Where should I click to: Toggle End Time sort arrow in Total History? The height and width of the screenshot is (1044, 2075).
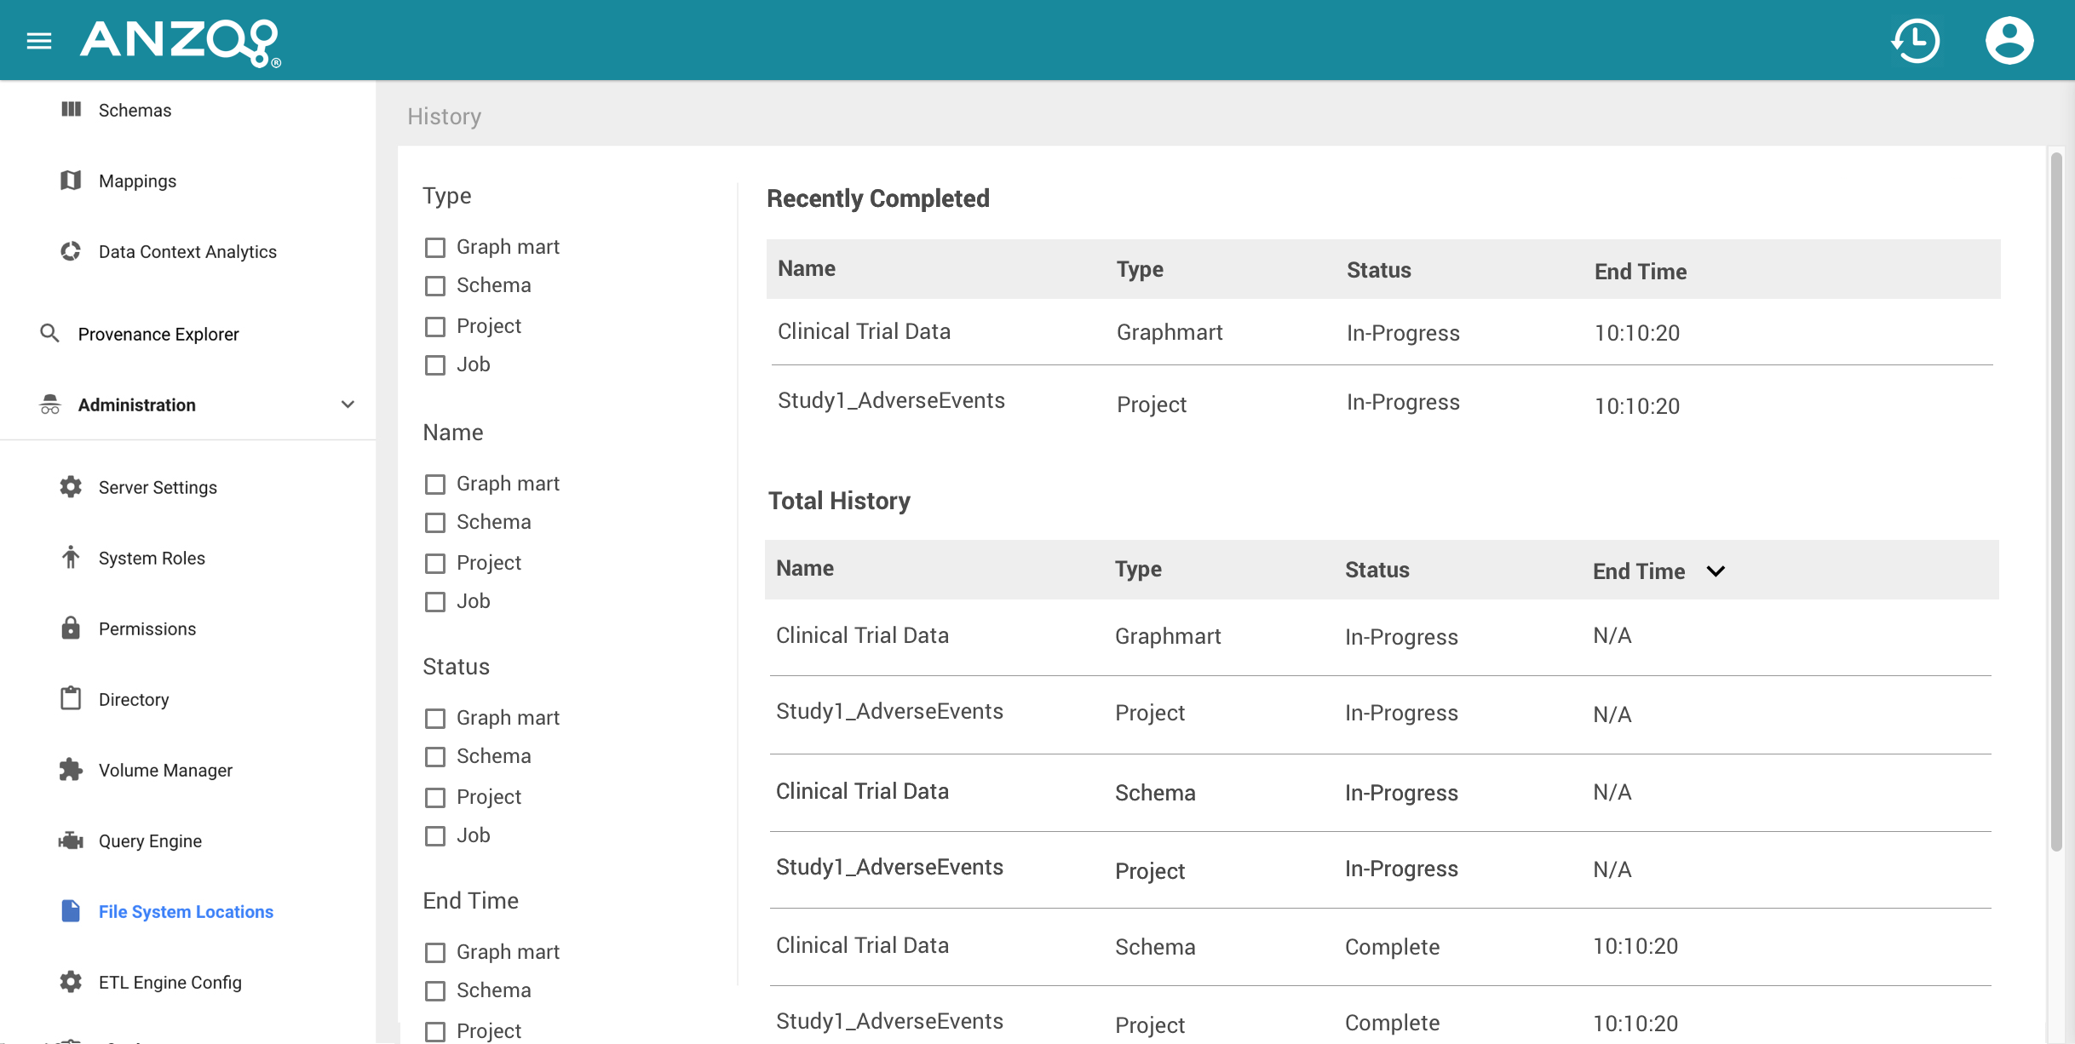(1716, 571)
